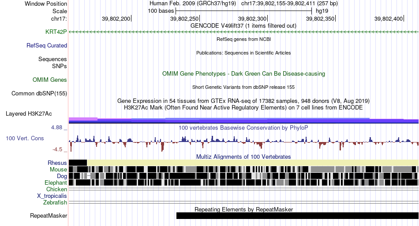Click the KRT42P gene label
Viewport: 419px width, 226px height.
[x=56, y=32]
